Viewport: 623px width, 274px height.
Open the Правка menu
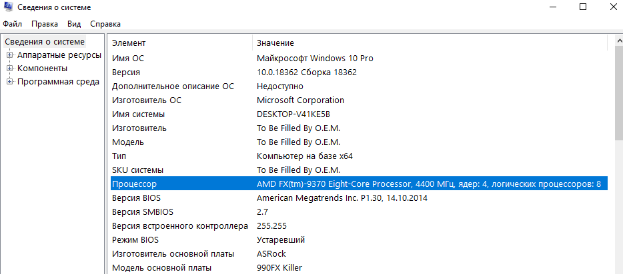coord(45,24)
